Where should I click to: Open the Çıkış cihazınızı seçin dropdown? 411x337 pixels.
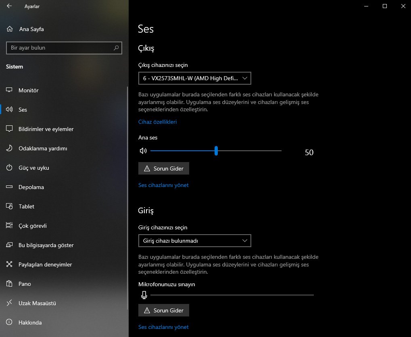tap(194, 78)
